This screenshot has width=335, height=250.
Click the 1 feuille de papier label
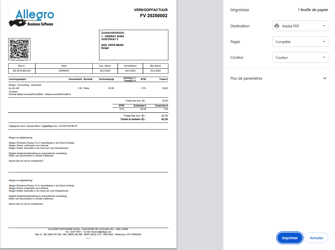(x=313, y=10)
